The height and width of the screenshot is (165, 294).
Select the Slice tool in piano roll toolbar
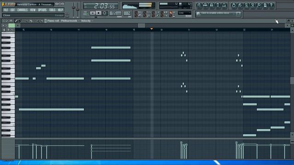pos(31,21)
